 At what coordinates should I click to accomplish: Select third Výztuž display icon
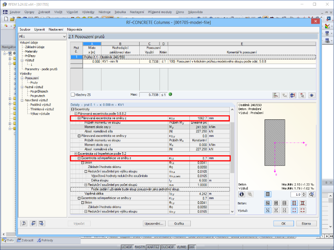coord(284,211)
